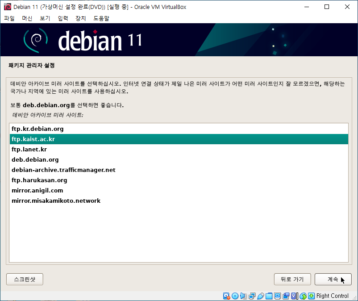The width and height of the screenshot is (358, 301).
Task: Select mirror mirror.anigil.com
Action: (179, 190)
